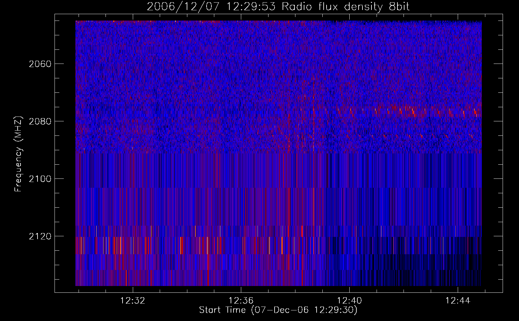This screenshot has height=321, width=519.
Task: Click the 12:44 time axis label
Action: tap(458, 300)
